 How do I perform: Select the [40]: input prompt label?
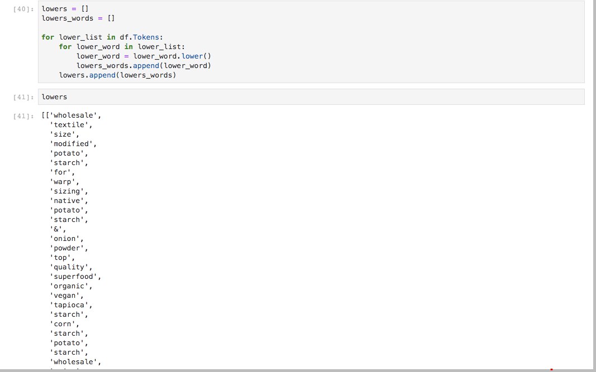click(x=23, y=9)
